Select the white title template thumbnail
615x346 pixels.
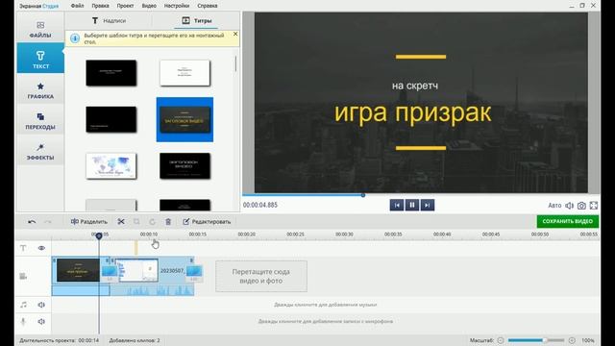tap(184, 73)
